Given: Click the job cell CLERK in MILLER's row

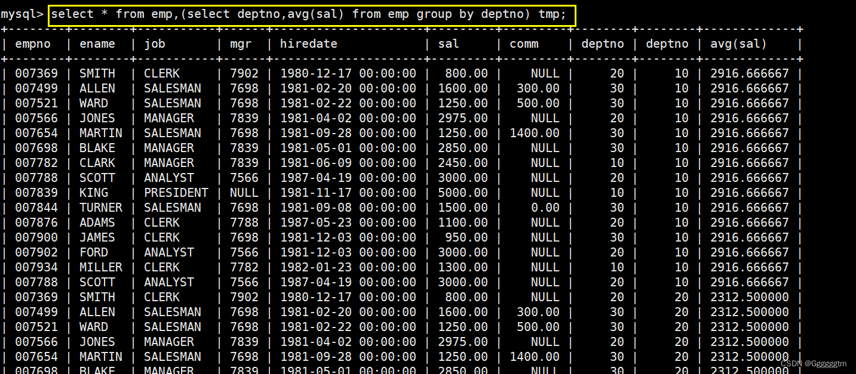Looking at the screenshot, I should (x=162, y=267).
